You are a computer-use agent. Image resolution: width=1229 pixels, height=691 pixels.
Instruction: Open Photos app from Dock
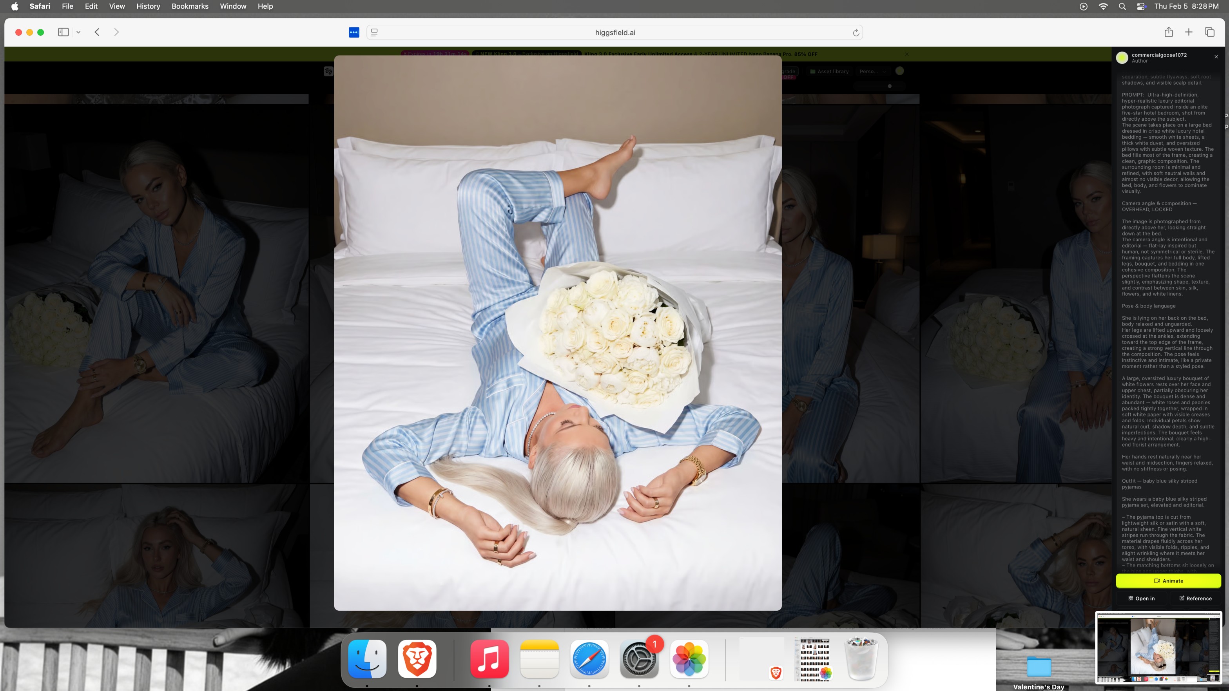point(689,658)
